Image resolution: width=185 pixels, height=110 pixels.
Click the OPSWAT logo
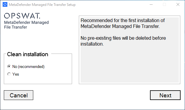(22, 16)
